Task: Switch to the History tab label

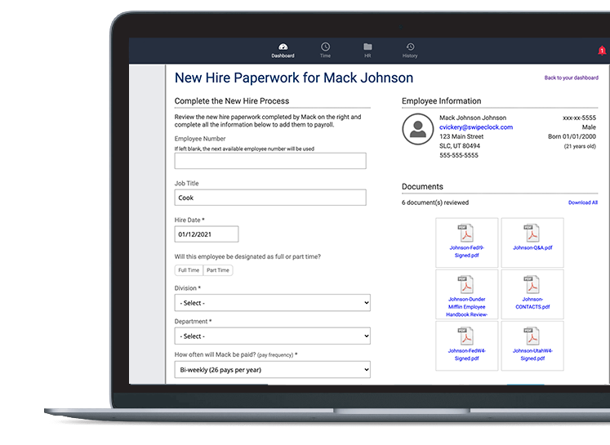Action: pyautogui.click(x=410, y=56)
